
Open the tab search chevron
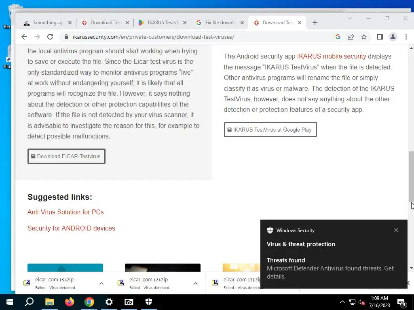tap(350, 18)
